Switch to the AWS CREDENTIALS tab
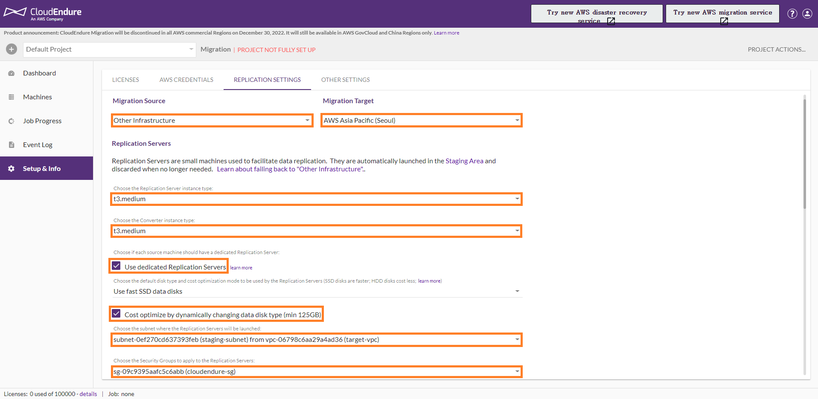The image size is (818, 399). click(x=186, y=80)
